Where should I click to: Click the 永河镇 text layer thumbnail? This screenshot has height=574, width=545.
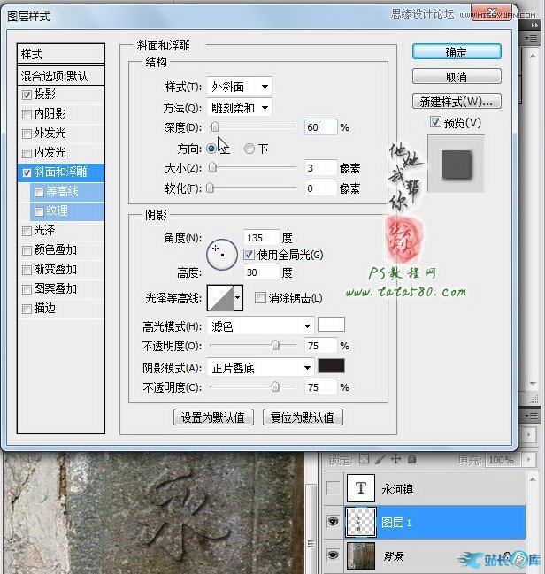pos(360,487)
